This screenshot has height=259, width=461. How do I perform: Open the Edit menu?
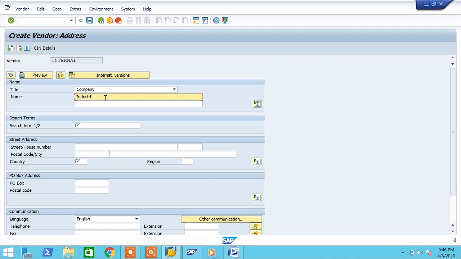(40, 9)
